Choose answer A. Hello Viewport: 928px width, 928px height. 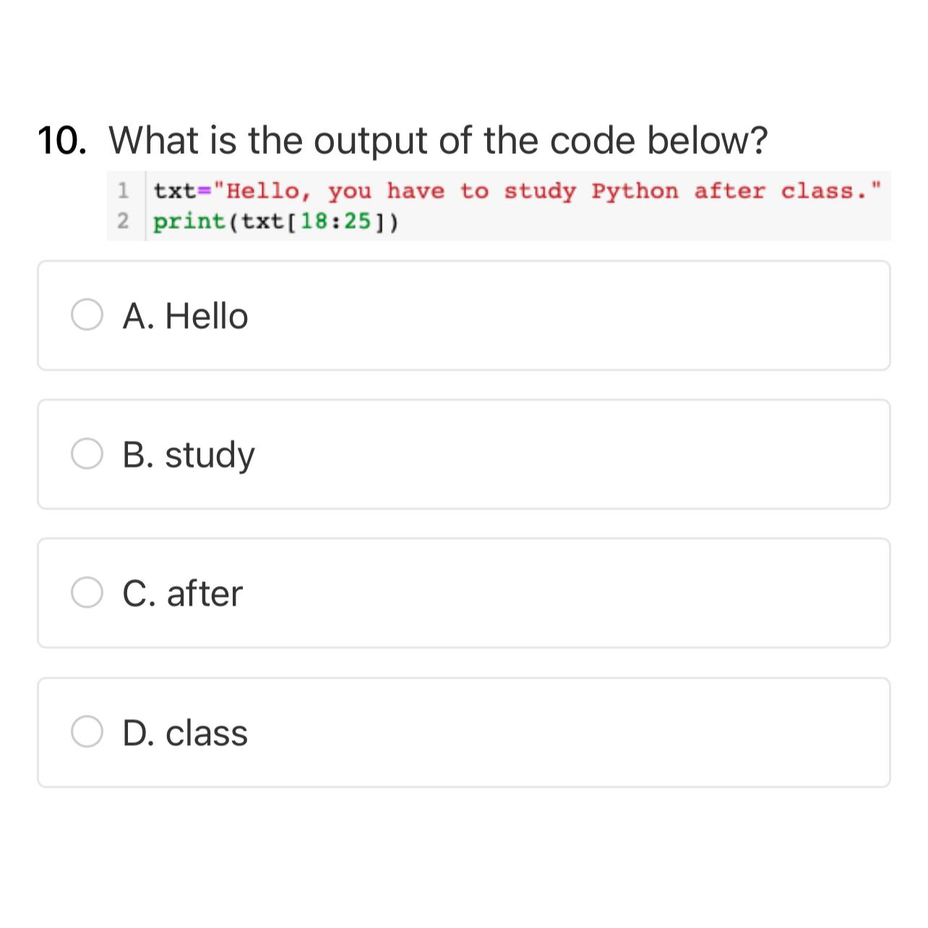pos(185,315)
